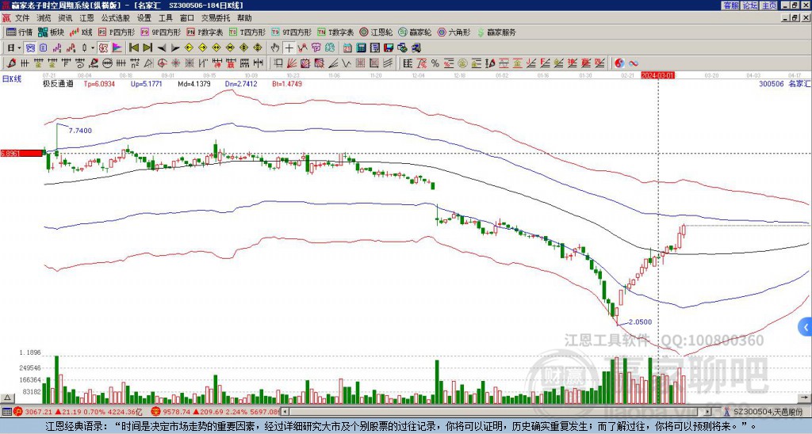Open 赢家服务 from toolbar
This screenshot has height=434, width=812.
[x=496, y=32]
